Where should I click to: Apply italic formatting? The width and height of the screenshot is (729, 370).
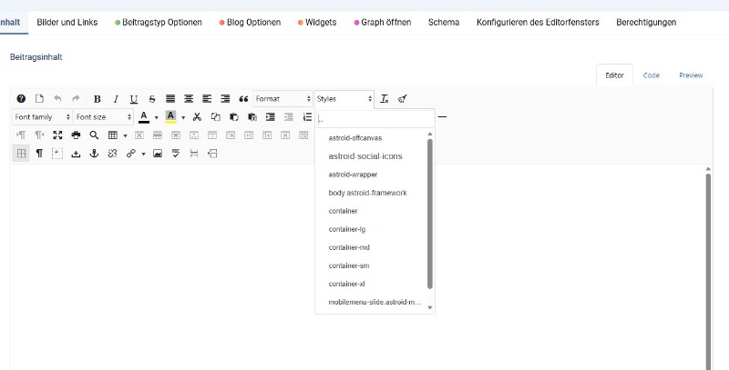tap(116, 98)
